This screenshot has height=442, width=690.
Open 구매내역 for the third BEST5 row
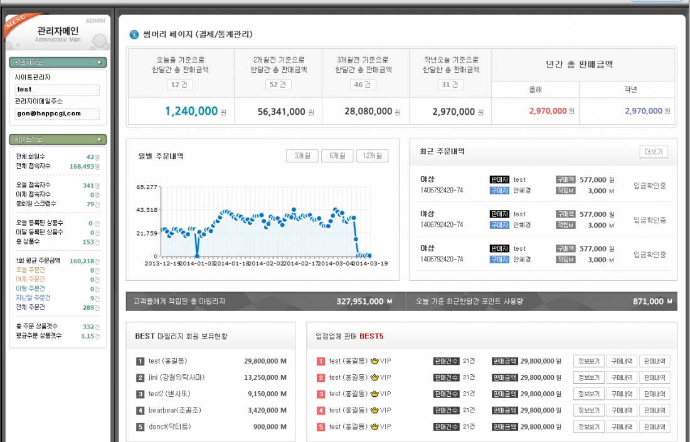622,394
